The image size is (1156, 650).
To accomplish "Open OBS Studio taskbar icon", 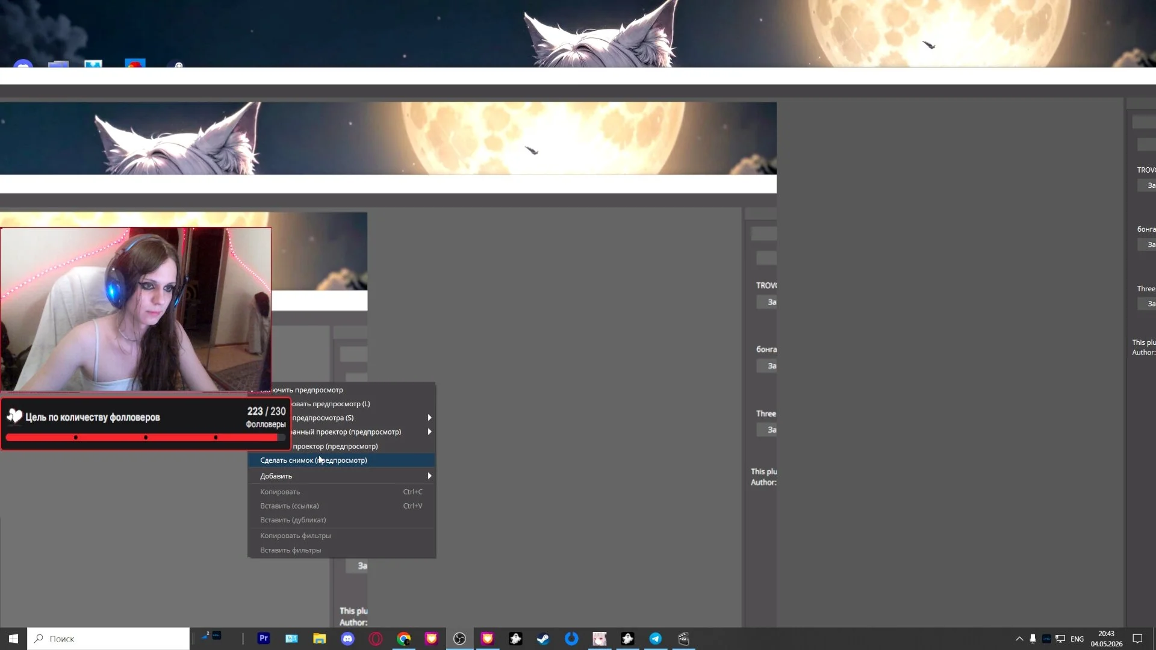I will 459,639.
